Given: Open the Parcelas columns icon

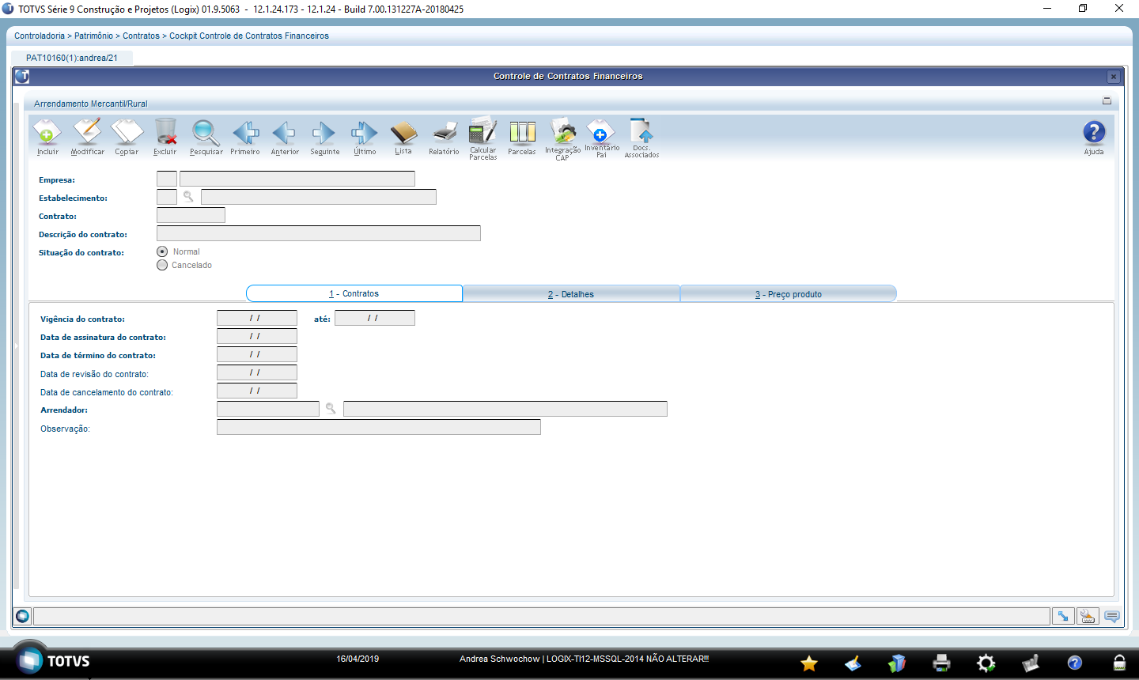Looking at the screenshot, I should [522, 132].
